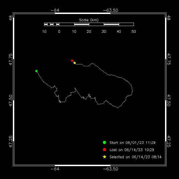Click the right axis latitude label "47.25"
This screenshot has height=179, width=179.
click(169, 142)
